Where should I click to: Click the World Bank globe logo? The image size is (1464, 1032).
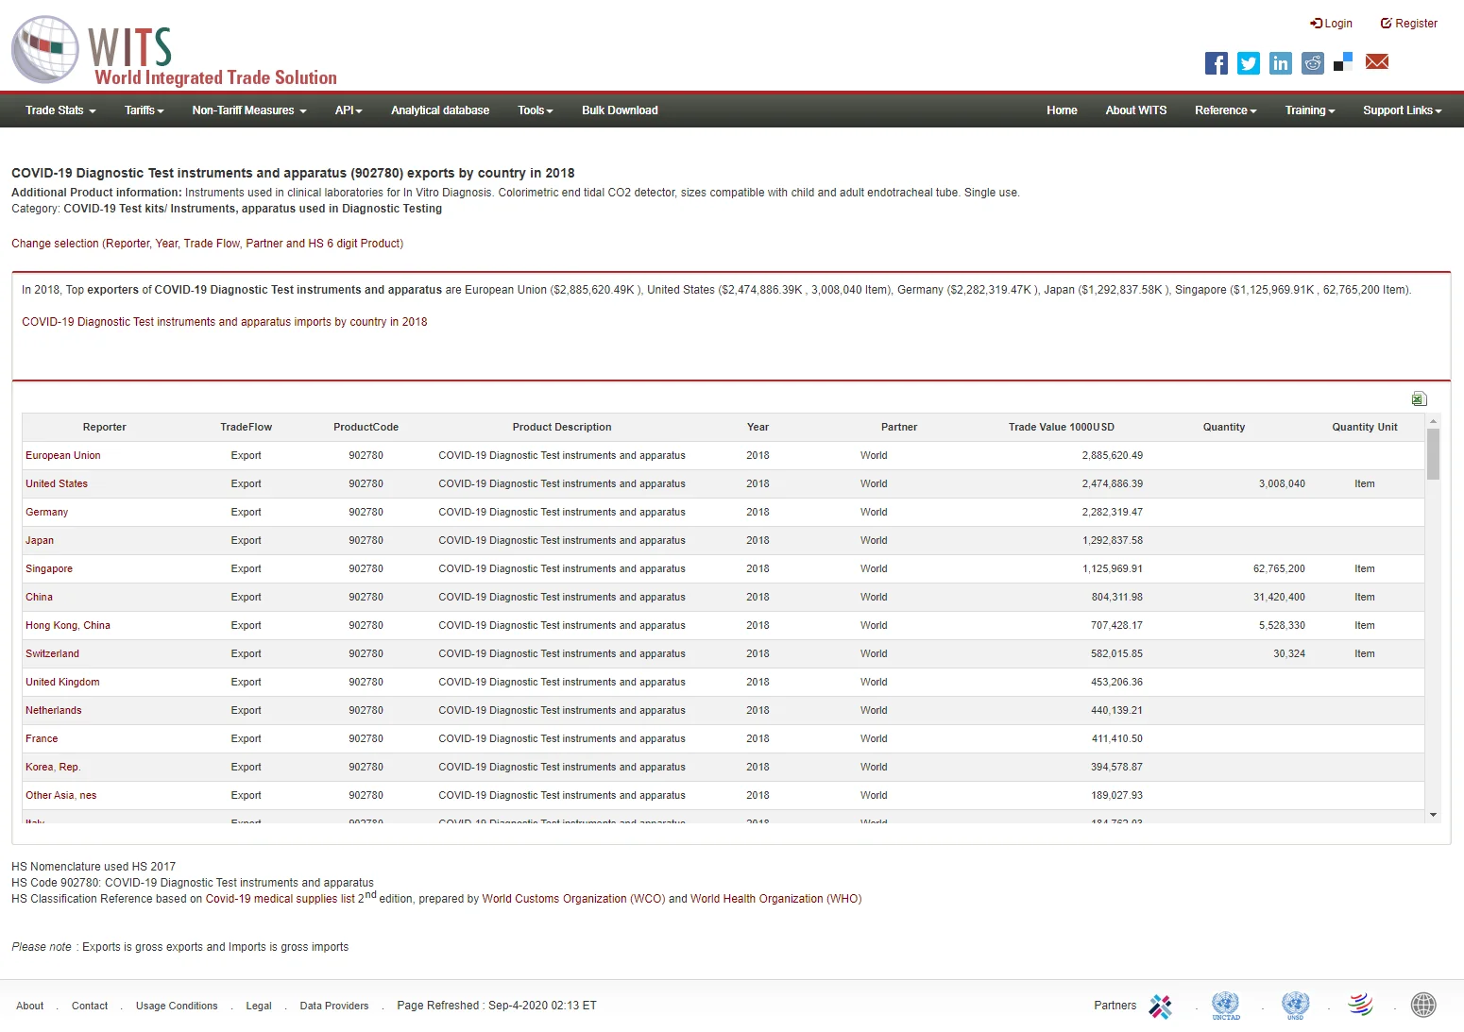(1423, 1006)
